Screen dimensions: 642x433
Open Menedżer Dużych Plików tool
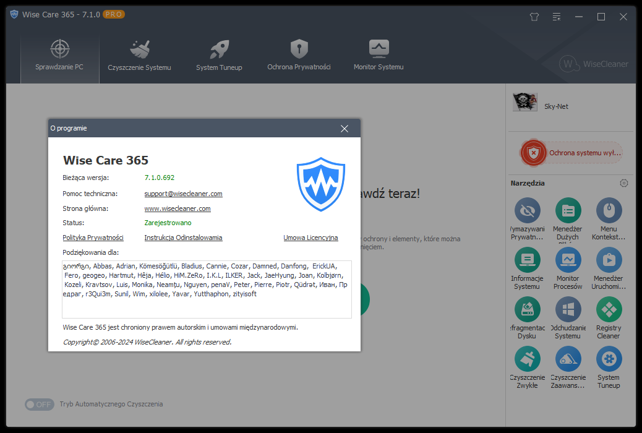(x=568, y=220)
